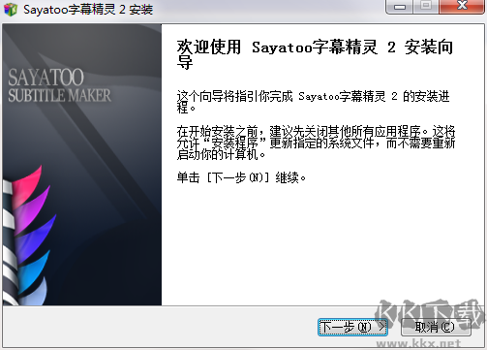Click the paragraph starting 在开始安装之前
Screen dimensions: 487x350
[316, 143]
